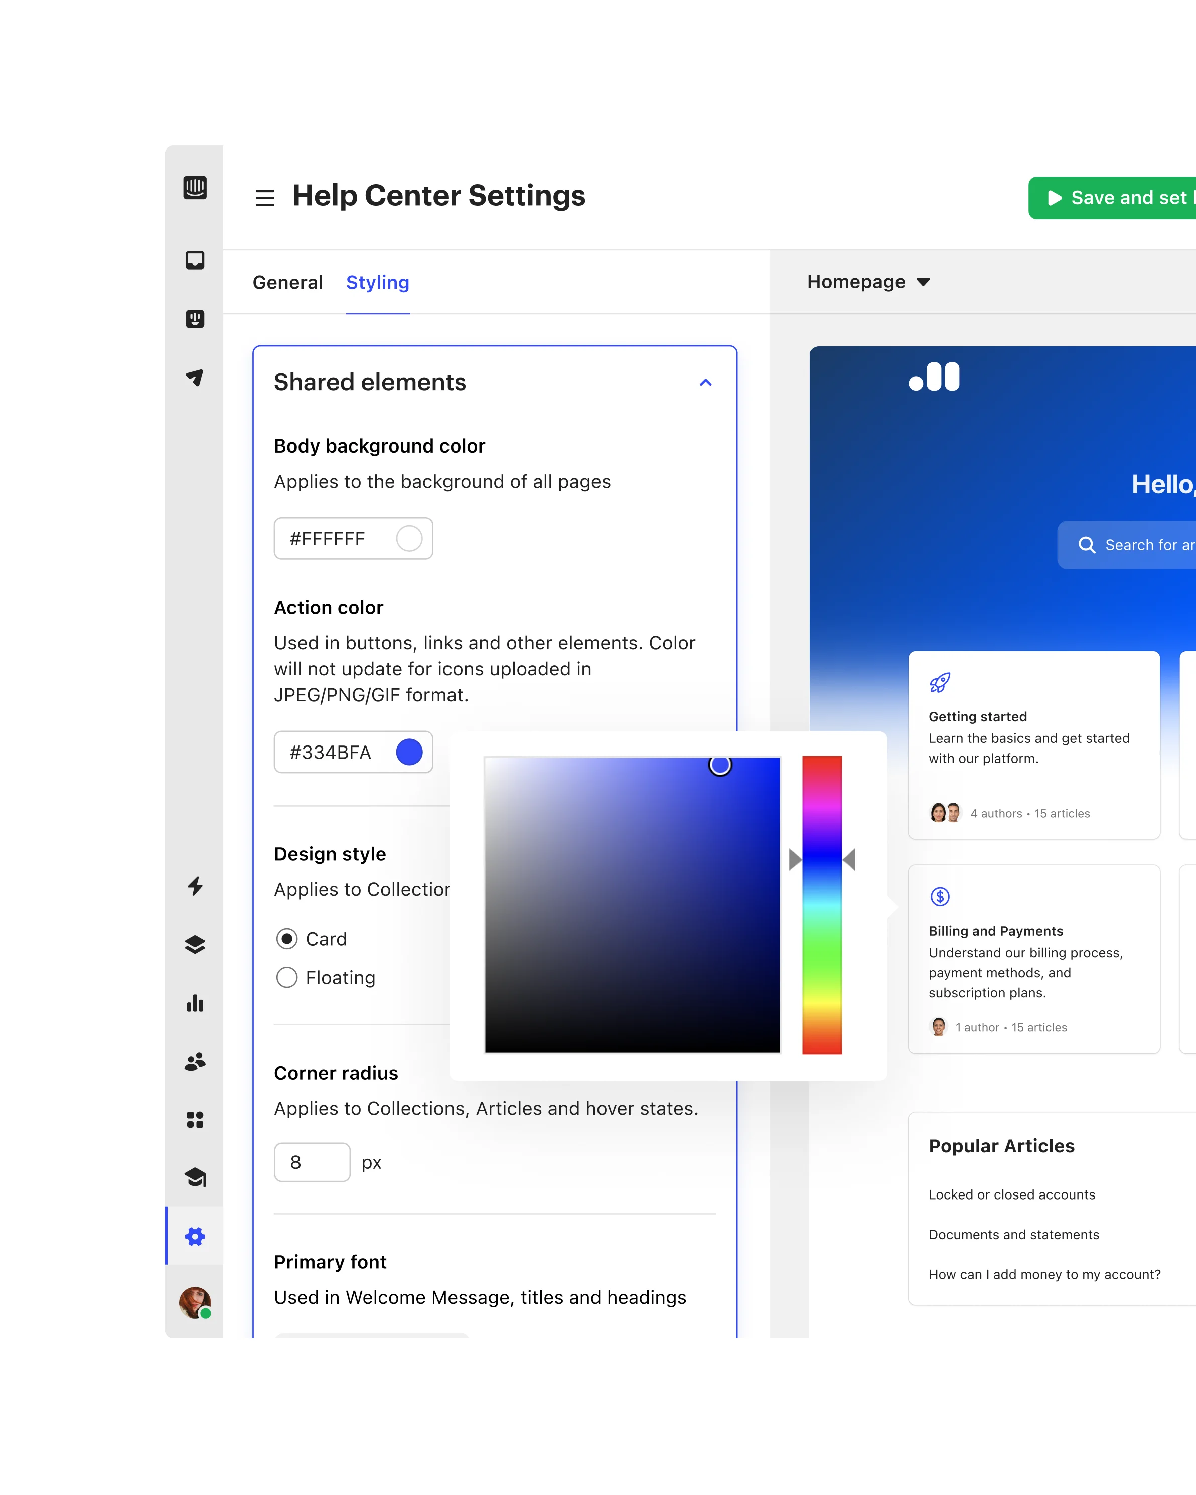The image size is (1196, 1495).
Task: Switch to the Styling tab
Action: pos(377,283)
